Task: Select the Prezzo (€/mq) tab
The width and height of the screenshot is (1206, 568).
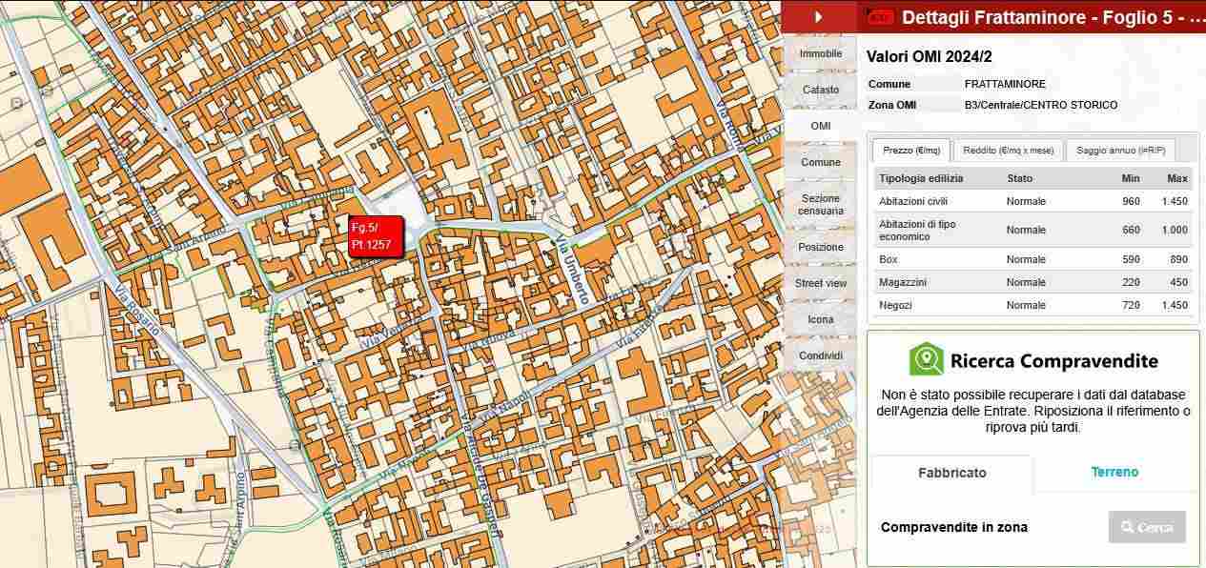Action: [910, 151]
